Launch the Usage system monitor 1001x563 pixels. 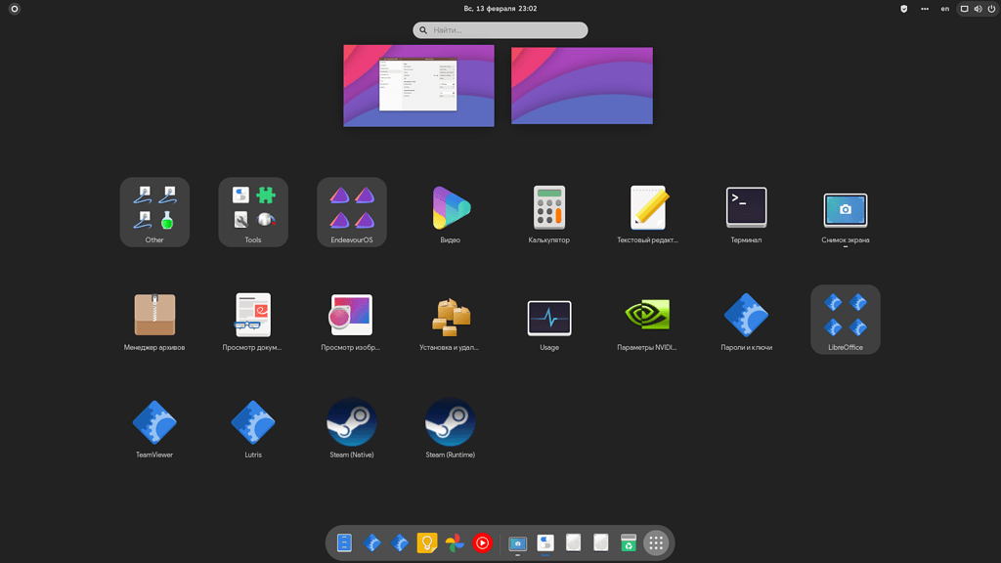[x=548, y=315]
